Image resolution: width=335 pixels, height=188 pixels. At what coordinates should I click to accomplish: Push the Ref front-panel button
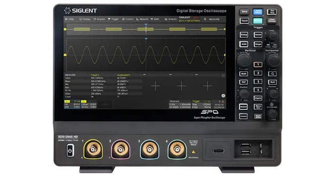tap(244, 82)
